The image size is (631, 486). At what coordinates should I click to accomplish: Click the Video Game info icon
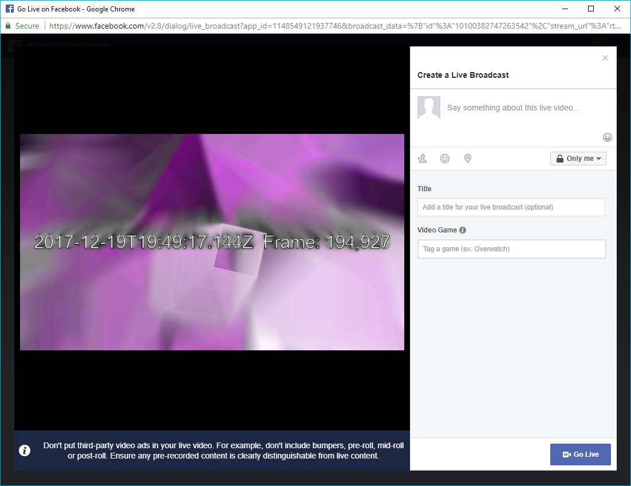[x=463, y=230]
